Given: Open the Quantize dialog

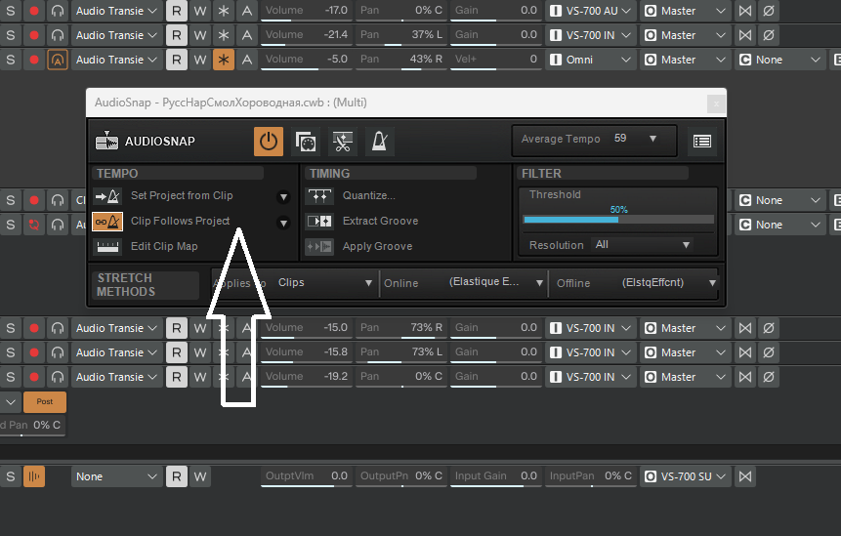Looking at the screenshot, I should (x=319, y=196).
